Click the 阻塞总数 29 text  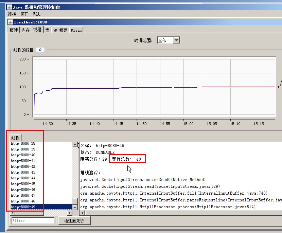coord(93,159)
